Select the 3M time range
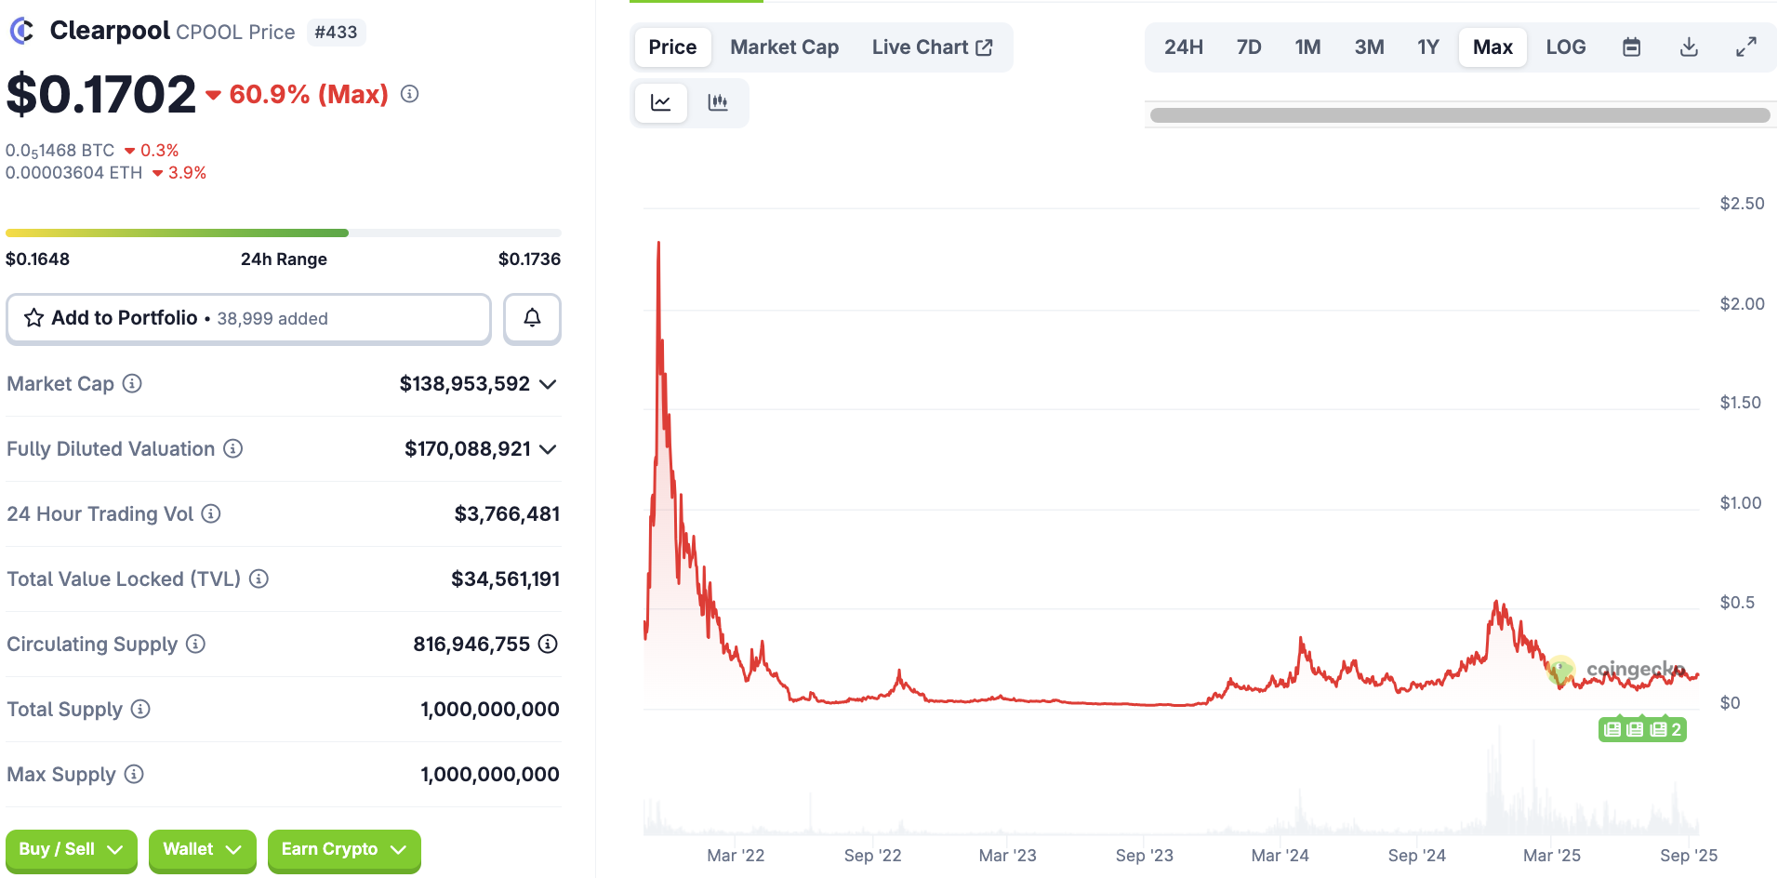Screen dimensions: 1791x878 (x=1369, y=47)
